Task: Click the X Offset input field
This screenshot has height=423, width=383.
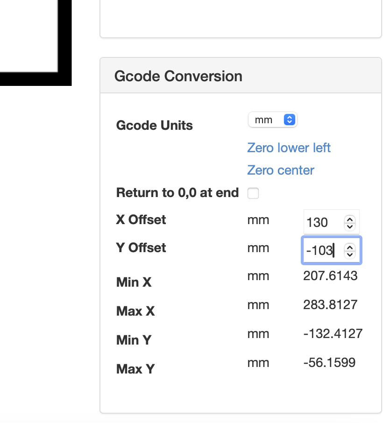Action: point(322,222)
